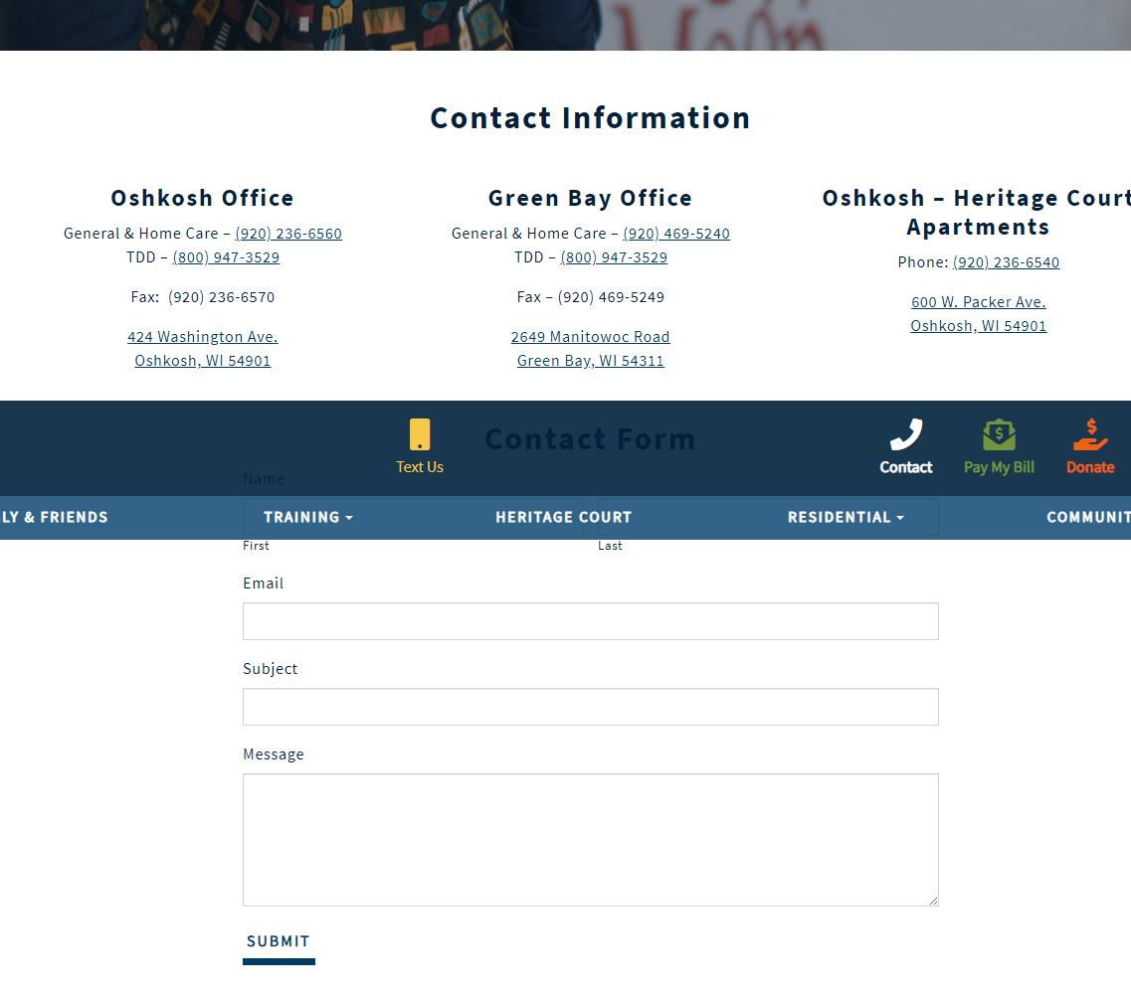The image size is (1131, 999).
Task: Open the Oshkosh, WI 54901 link under Packer Ave.
Action: point(979,326)
